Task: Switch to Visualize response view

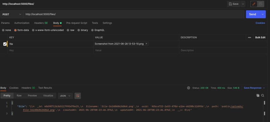Action: pos(48,96)
